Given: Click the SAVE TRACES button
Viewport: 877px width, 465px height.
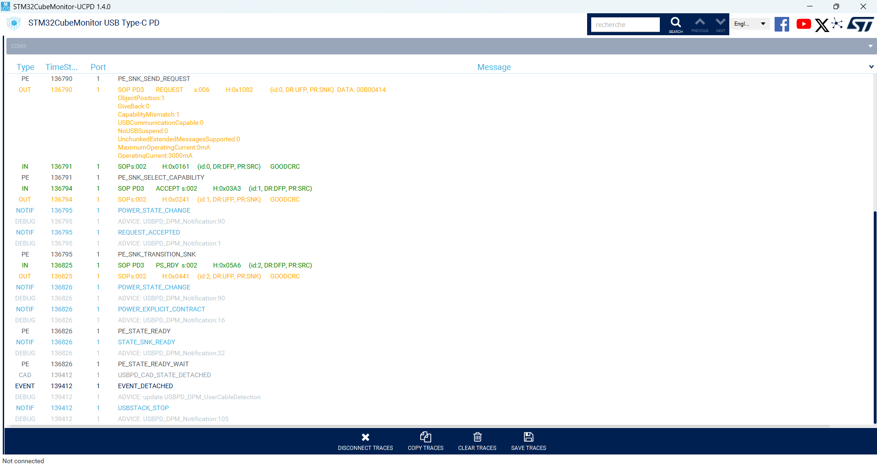Looking at the screenshot, I should [x=528, y=441].
